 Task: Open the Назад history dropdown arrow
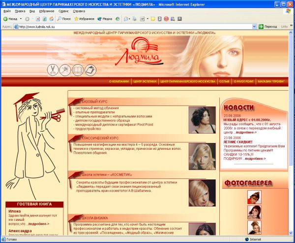[21, 19]
